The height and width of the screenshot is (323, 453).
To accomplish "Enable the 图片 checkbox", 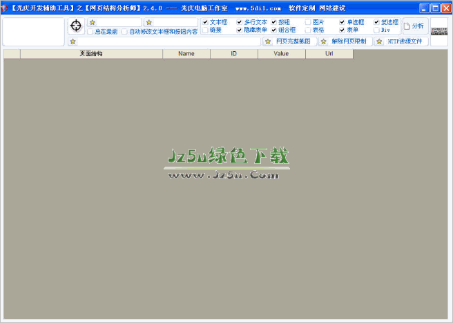I will (x=308, y=22).
